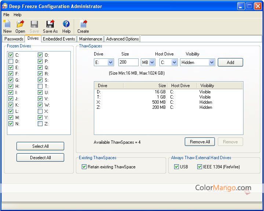Click the Visibility column header
Viewport: 264px width, 211px height.
point(220,86)
